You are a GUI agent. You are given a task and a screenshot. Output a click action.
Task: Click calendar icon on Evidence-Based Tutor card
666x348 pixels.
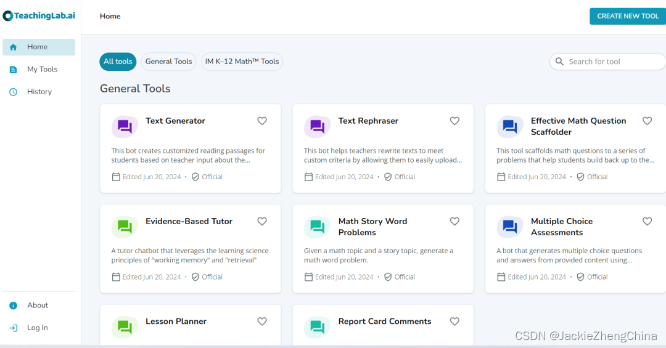tap(116, 277)
